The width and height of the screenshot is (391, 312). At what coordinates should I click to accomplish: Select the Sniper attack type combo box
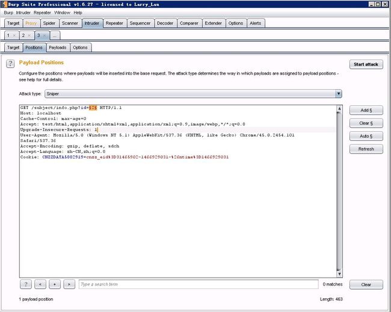193,94
